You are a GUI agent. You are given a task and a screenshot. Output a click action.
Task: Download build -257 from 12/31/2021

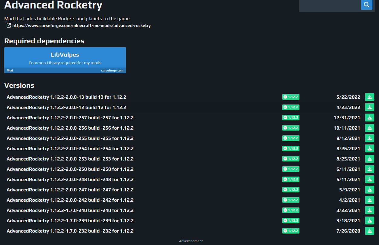370,118
